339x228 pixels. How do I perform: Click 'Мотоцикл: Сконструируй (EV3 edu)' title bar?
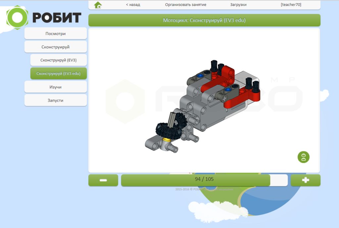point(204,20)
